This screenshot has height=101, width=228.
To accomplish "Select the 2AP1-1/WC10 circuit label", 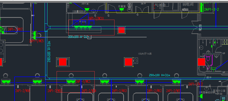I will coord(96,18).
